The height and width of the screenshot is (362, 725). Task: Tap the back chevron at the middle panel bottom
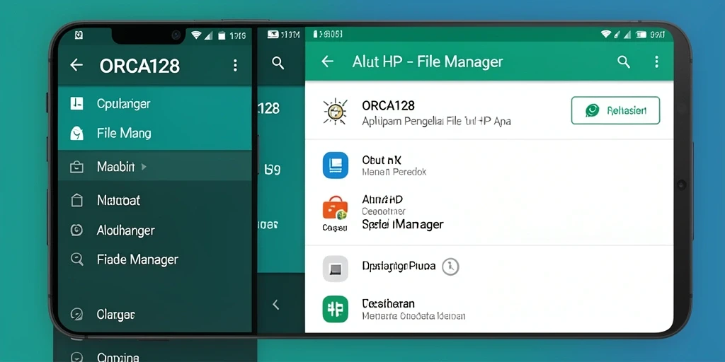coord(276,305)
